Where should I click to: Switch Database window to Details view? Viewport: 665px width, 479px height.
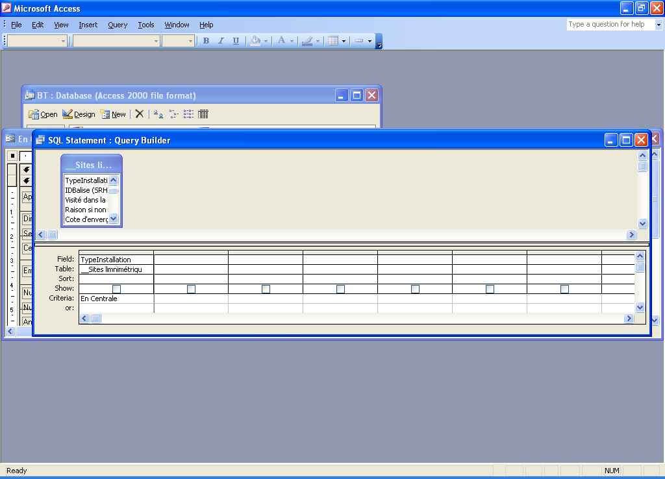click(x=203, y=114)
